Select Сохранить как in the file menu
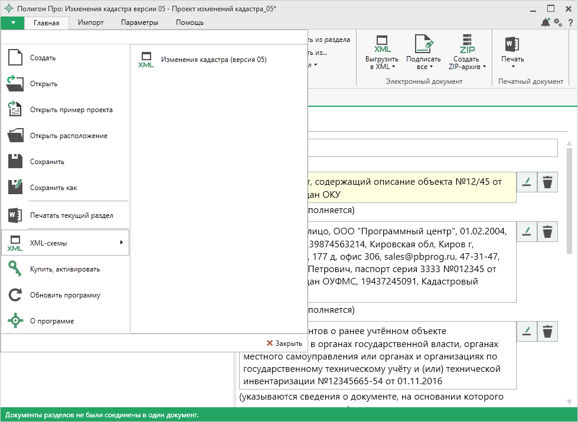The width and height of the screenshot is (578, 422). pyautogui.click(x=54, y=188)
